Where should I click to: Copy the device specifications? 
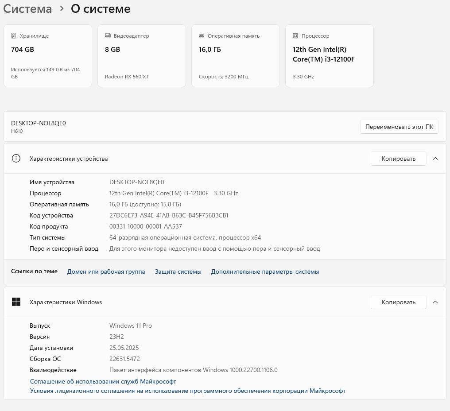pyautogui.click(x=398, y=159)
